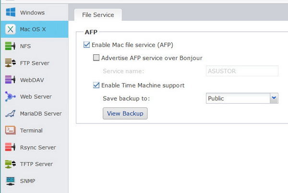Open the Terminal icon in sidebar
288x193 pixels.
pyautogui.click(x=11, y=131)
